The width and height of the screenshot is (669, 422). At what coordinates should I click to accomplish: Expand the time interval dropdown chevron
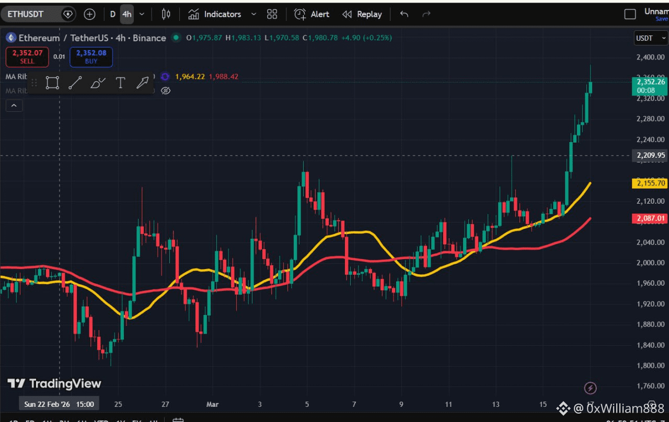(x=142, y=14)
